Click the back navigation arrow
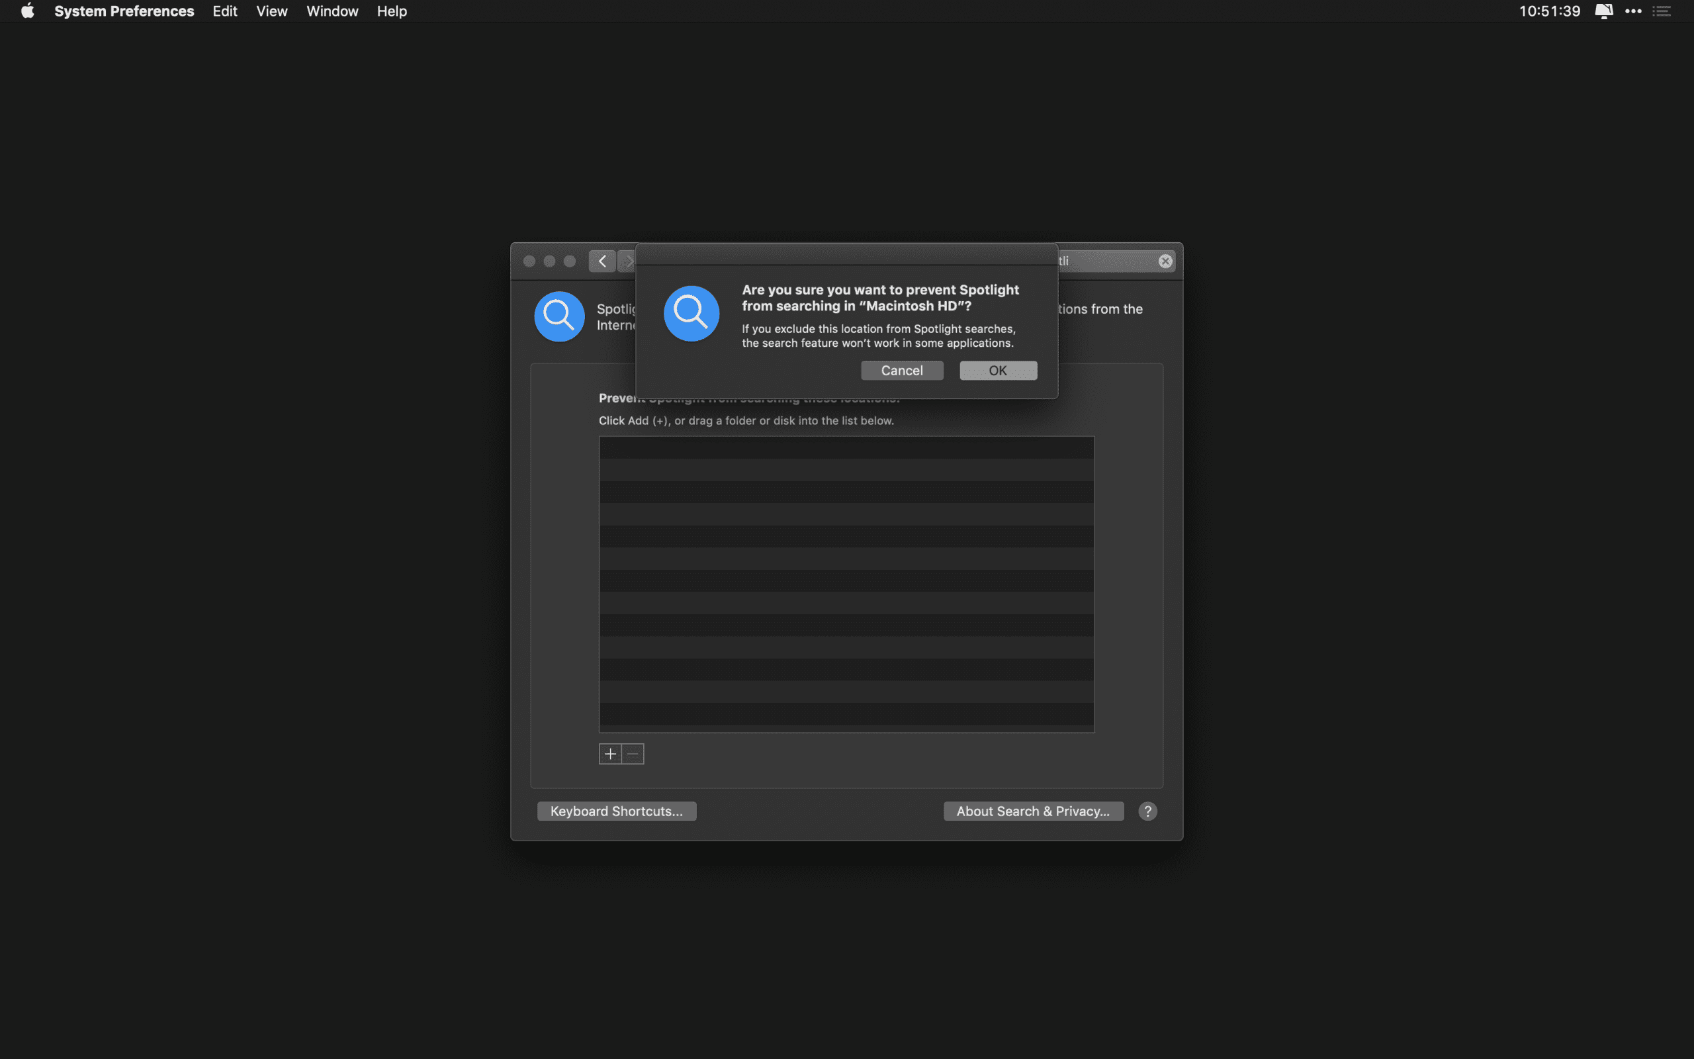 [x=602, y=260]
